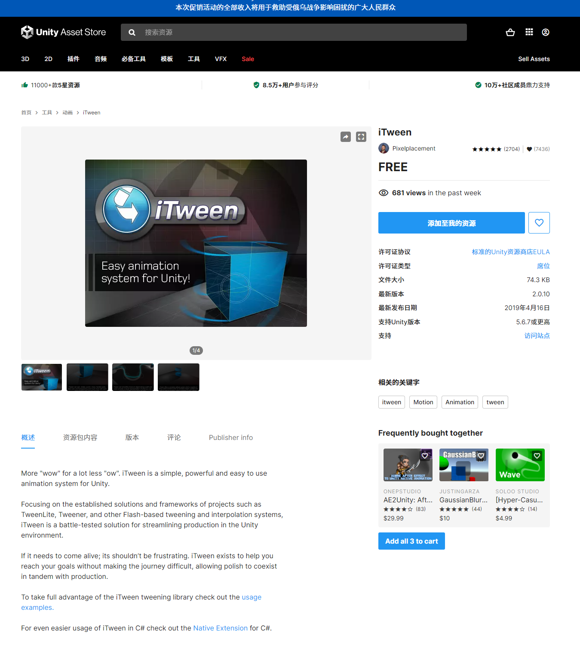This screenshot has height=655, width=580.
Task: Open fullscreen view of the product image
Action: [x=361, y=136]
